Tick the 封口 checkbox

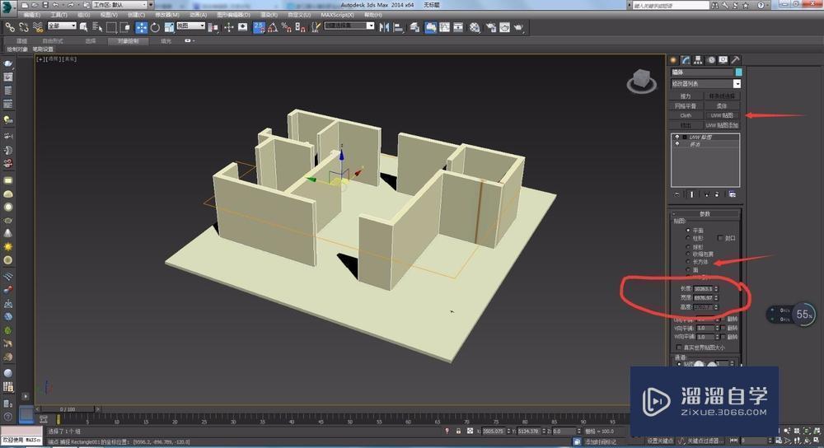pos(720,238)
